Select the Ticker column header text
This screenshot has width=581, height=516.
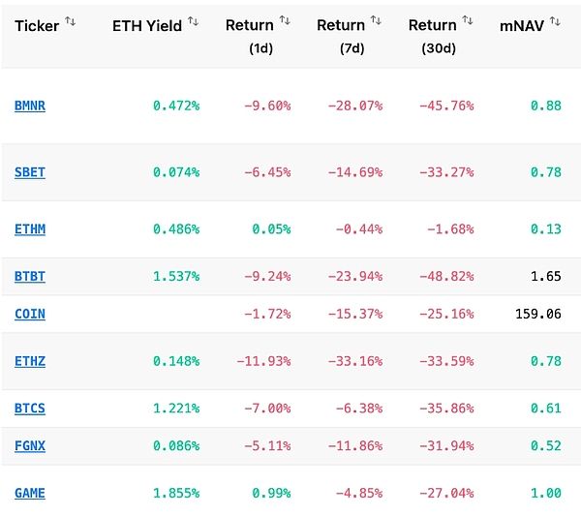pyautogui.click(x=37, y=26)
